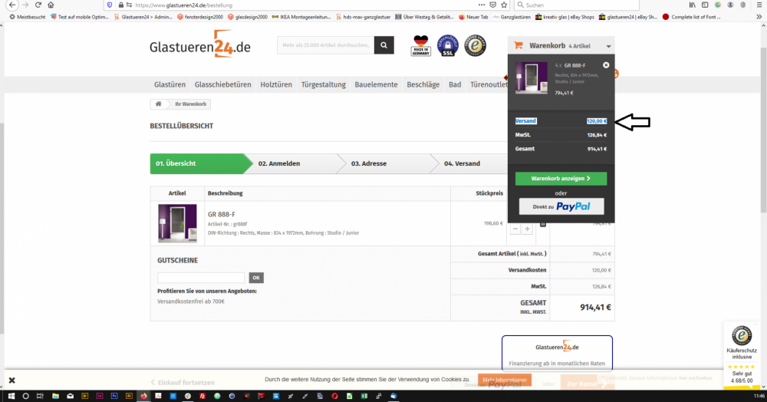Image resolution: width=767 pixels, height=402 pixels.
Task: Remove GR 888-F from the mini cart
Action: pyautogui.click(x=606, y=65)
